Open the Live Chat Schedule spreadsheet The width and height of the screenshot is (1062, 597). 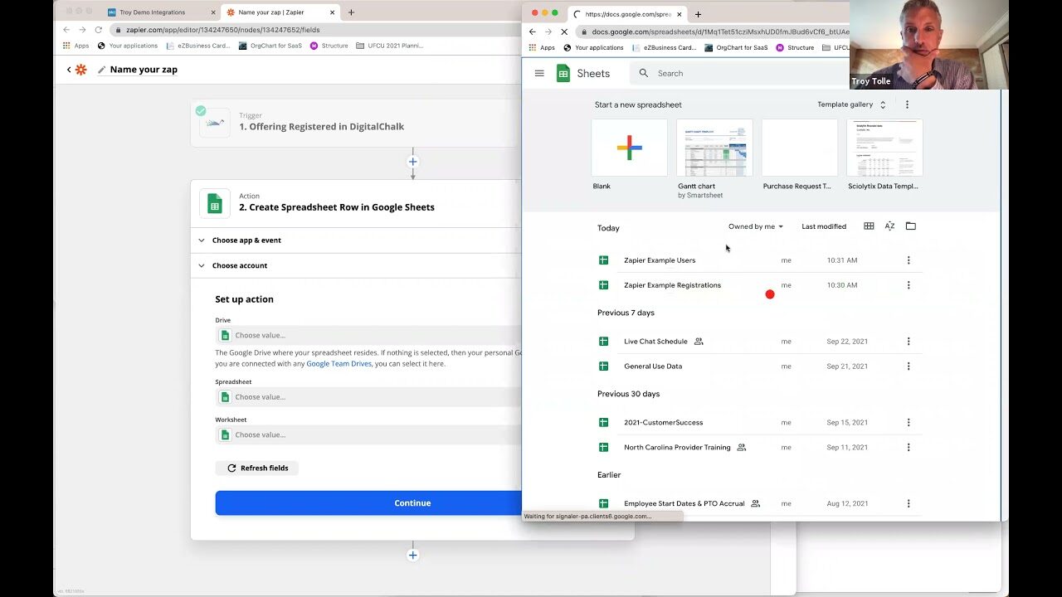tap(655, 342)
